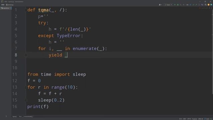This screenshot has width=213, height=120.
Task: Click 'sleep' in the import on line 11
Action: (79, 74)
